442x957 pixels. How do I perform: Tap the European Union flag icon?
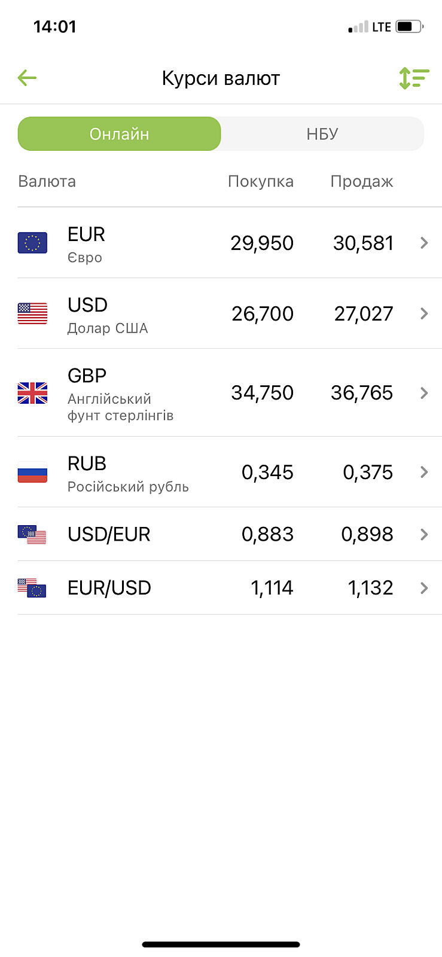click(32, 243)
